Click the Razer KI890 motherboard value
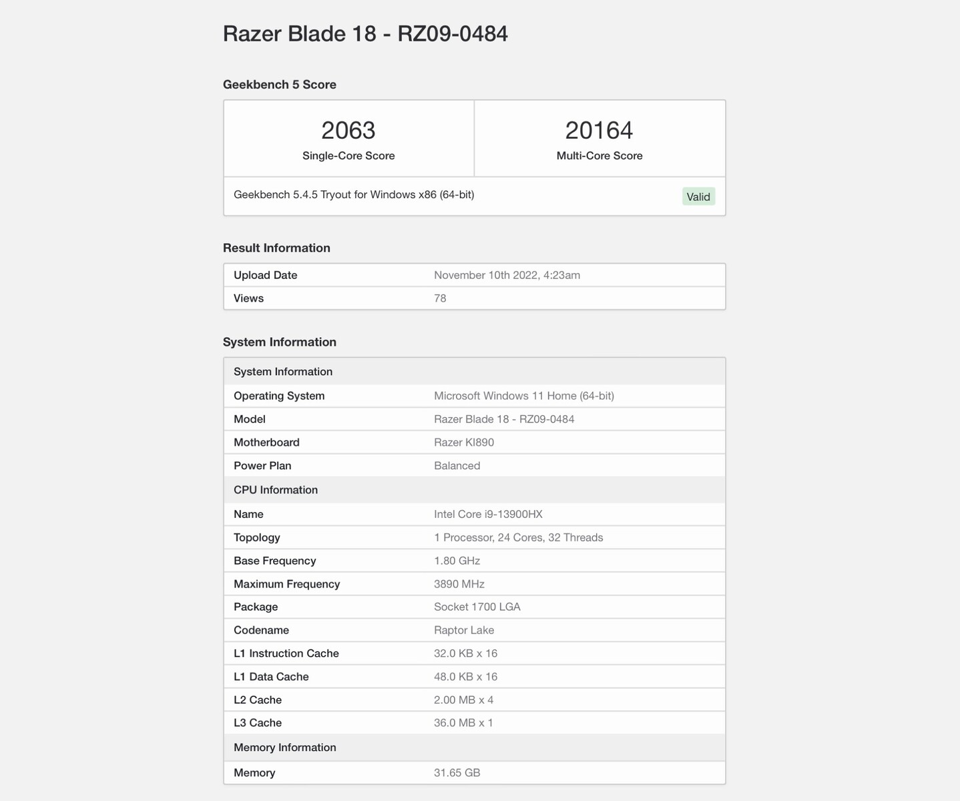The image size is (960, 801). point(464,443)
